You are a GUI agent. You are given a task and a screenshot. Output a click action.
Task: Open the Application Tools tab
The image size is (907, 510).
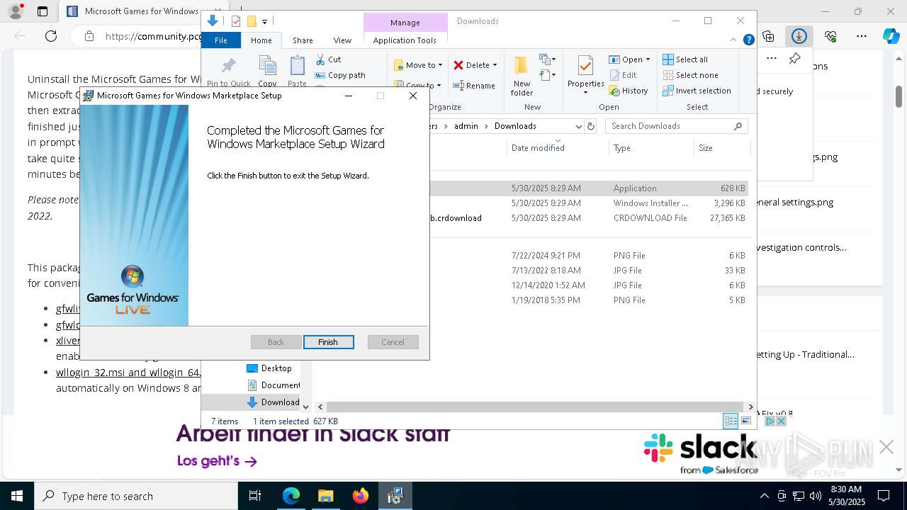405,40
